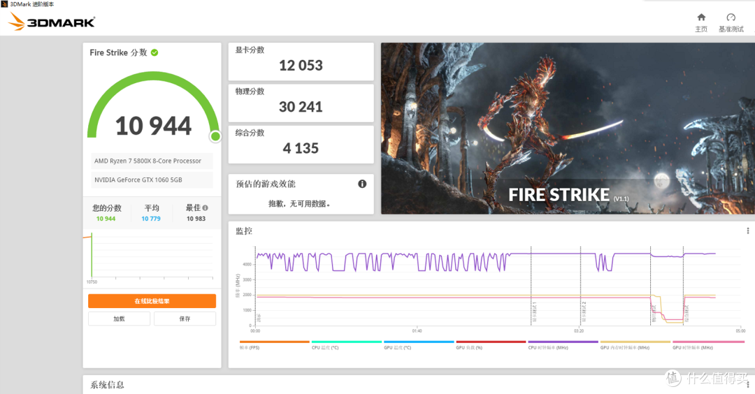This screenshot has height=394, width=755.
Task: Open the Benchmarks (基准测试) gauge icon
Action: click(x=731, y=17)
